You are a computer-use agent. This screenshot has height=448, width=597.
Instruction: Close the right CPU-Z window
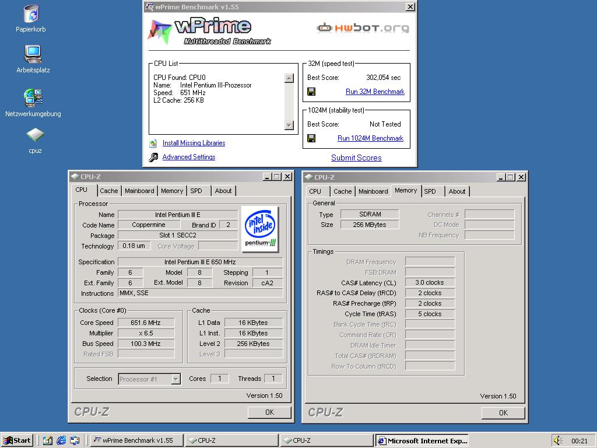(521, 177)
